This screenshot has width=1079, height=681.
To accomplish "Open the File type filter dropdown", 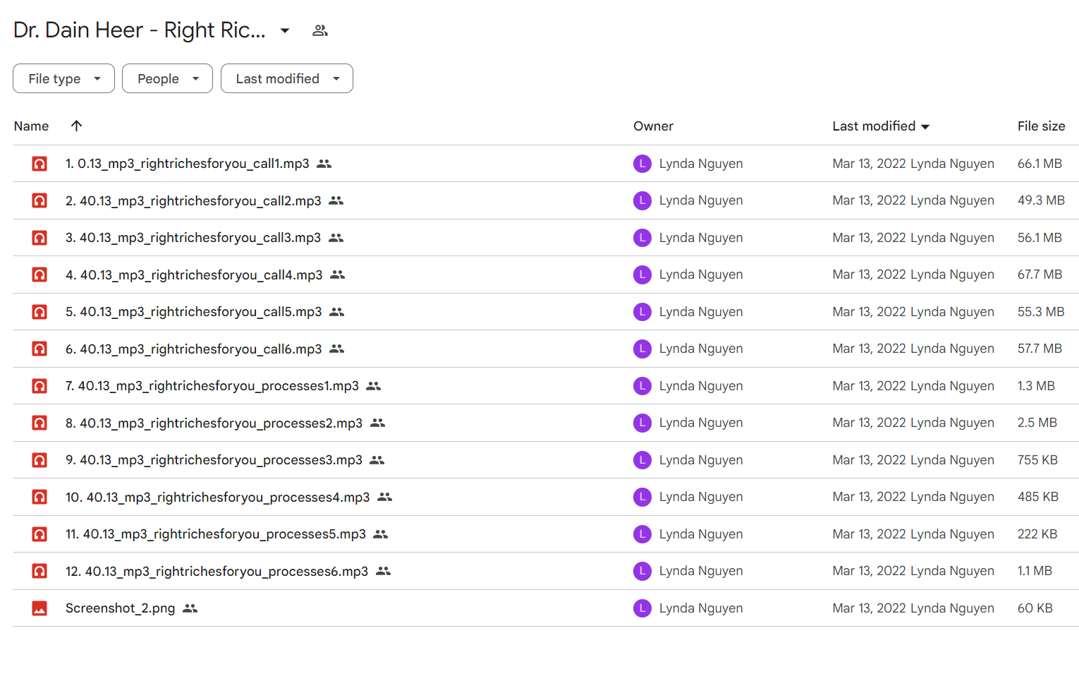I will pos(63,78).
